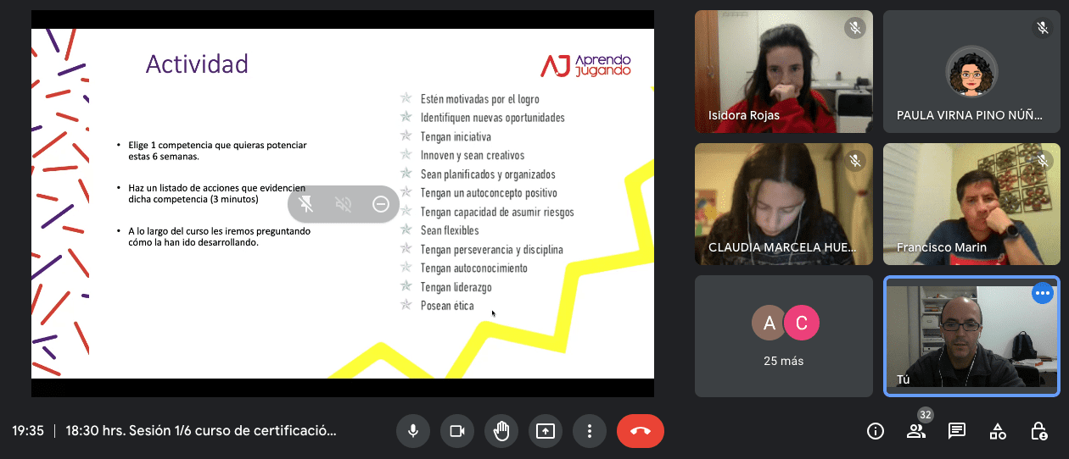Click the Aprendo Jugando logo on slide

(585, 65)
